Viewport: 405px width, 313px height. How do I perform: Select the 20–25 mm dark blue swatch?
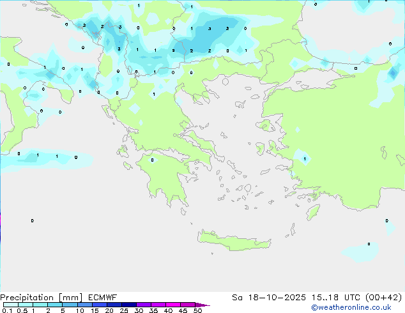coord(114,305)
